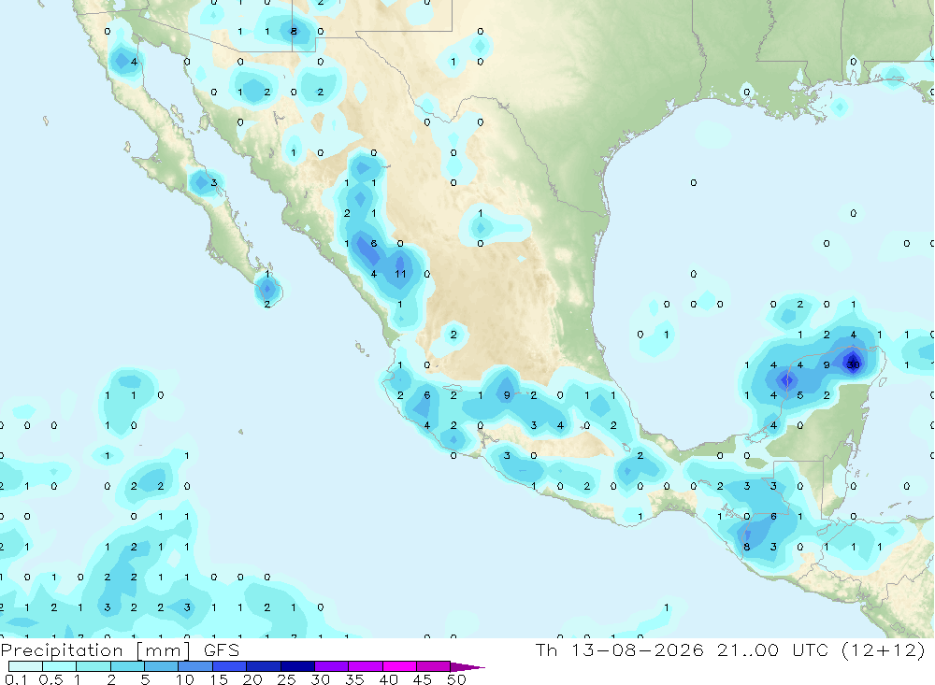
Task: Select the 5–10 mm legend color swatch
Action: coord(162,666)
